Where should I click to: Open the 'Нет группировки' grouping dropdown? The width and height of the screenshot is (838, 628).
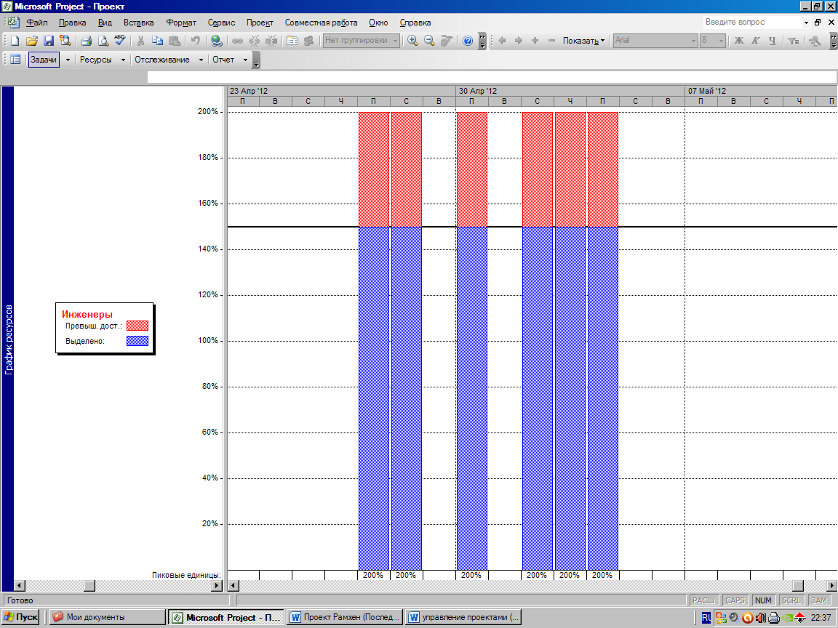pos(396,41)
